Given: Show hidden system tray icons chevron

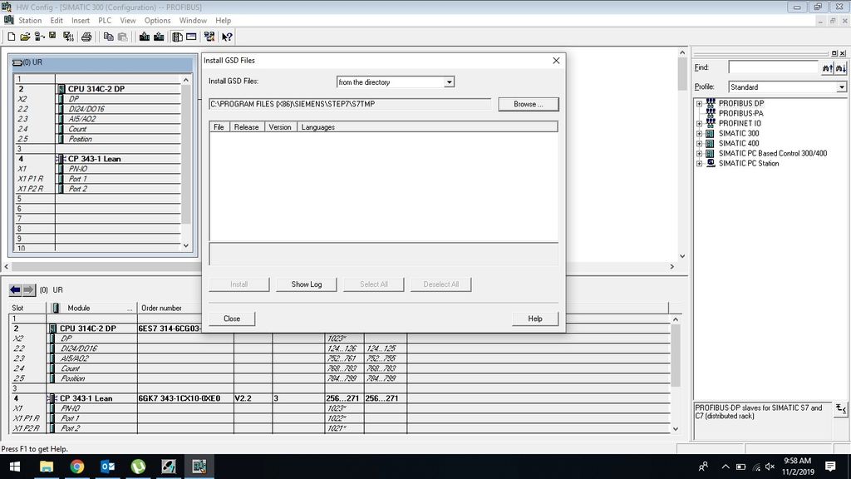Looking at the screenshot, I should [x=726, y=467].
